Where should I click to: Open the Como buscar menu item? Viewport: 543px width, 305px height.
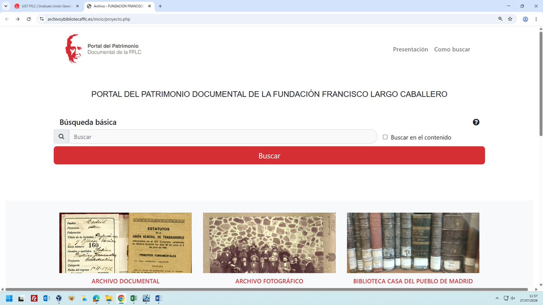click(x=452, y=49)
